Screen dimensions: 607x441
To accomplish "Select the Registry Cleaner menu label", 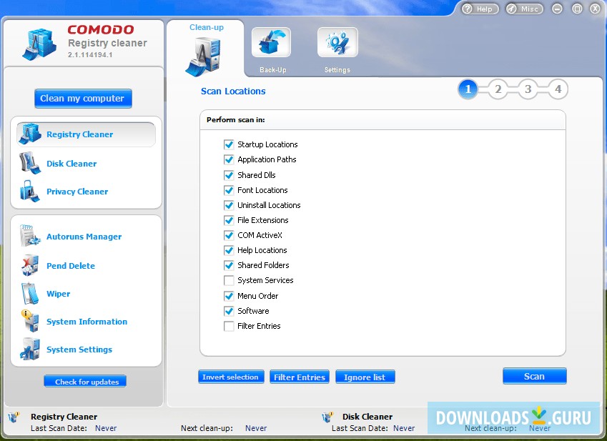I will pos(80,134).
